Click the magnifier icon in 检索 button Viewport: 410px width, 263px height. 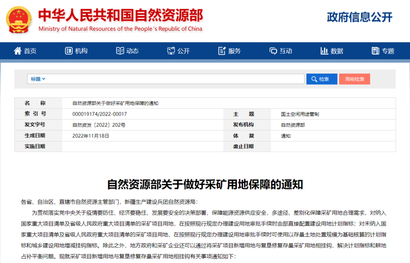tap(314, 79)
